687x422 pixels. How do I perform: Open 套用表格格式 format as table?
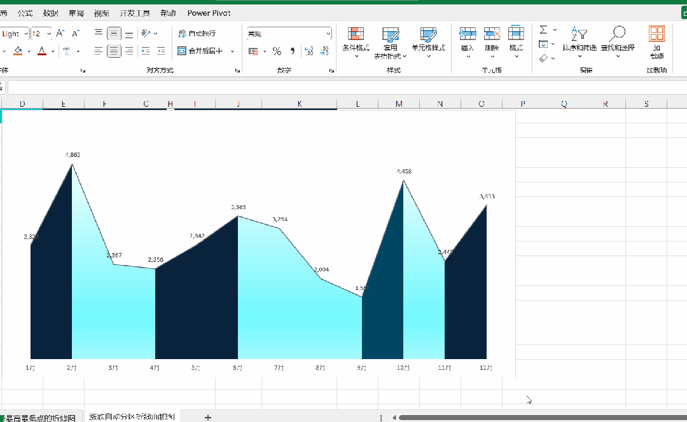(390, 43)
